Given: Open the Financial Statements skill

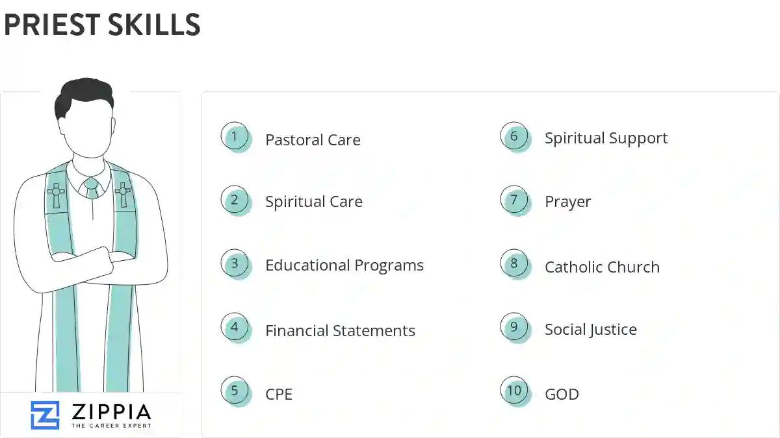Looking at the screenshot, I should pyautogui.click(x=340, y=330).
